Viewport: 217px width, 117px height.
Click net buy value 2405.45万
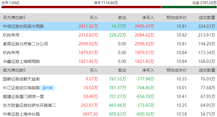pos(144,26)
